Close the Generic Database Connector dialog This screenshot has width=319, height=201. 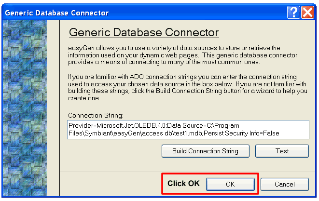click(307, 13)
